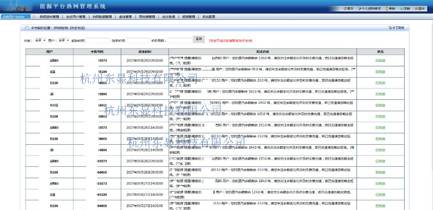
Task: Focus the 手机号码 phone number field
Action: click(x=180, y=41)
